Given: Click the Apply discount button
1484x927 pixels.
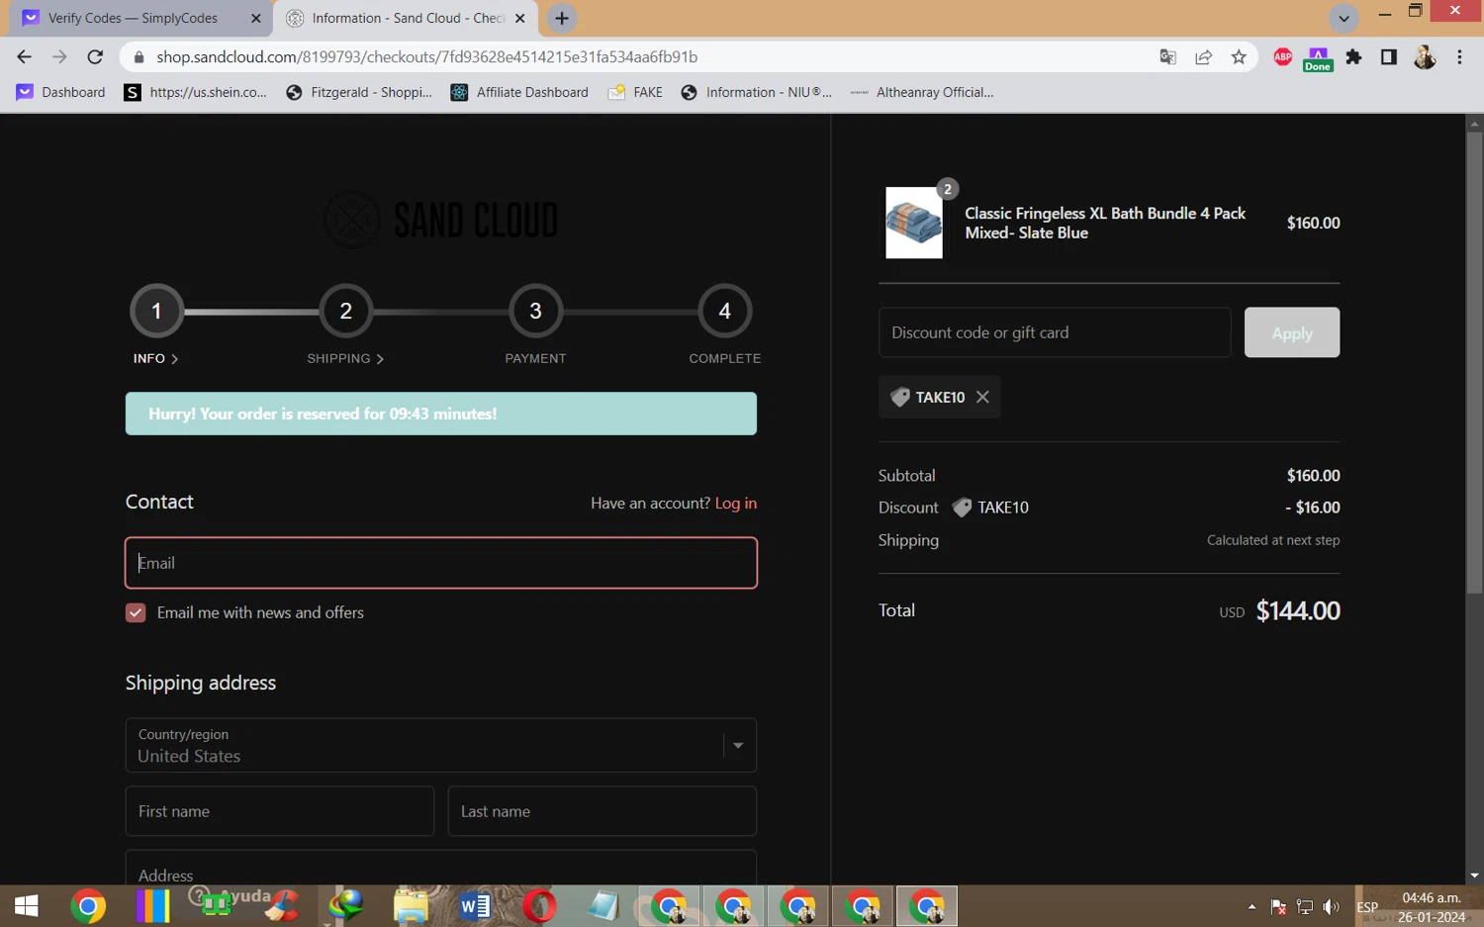Looking at the screenshot, I should [1292, 332].
